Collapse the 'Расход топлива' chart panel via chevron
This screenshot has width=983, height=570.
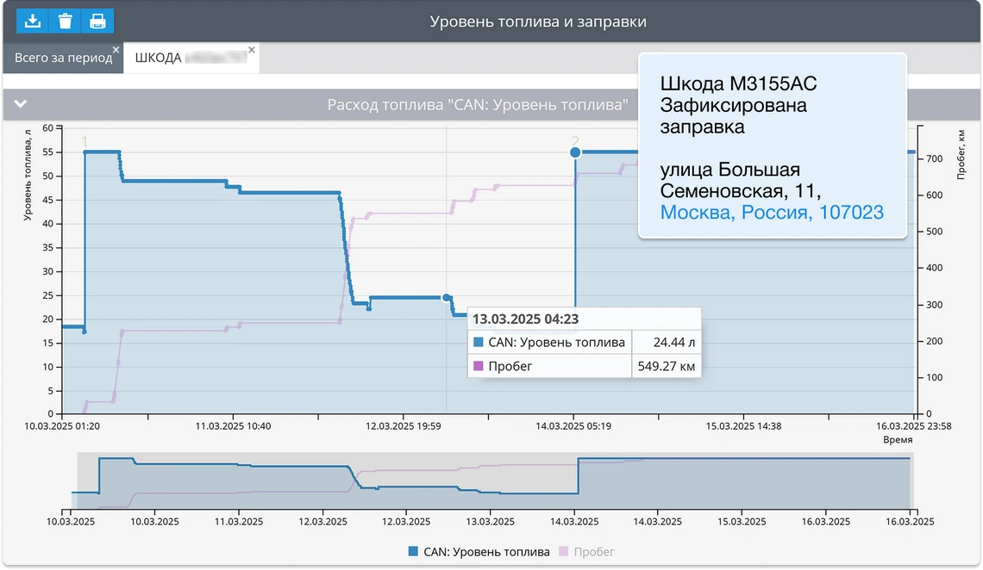tap(20, 103)
